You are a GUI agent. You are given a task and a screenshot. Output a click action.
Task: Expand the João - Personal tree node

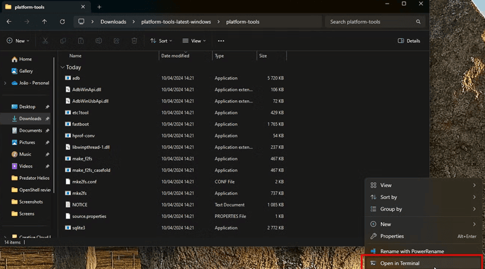pos(5,83)
